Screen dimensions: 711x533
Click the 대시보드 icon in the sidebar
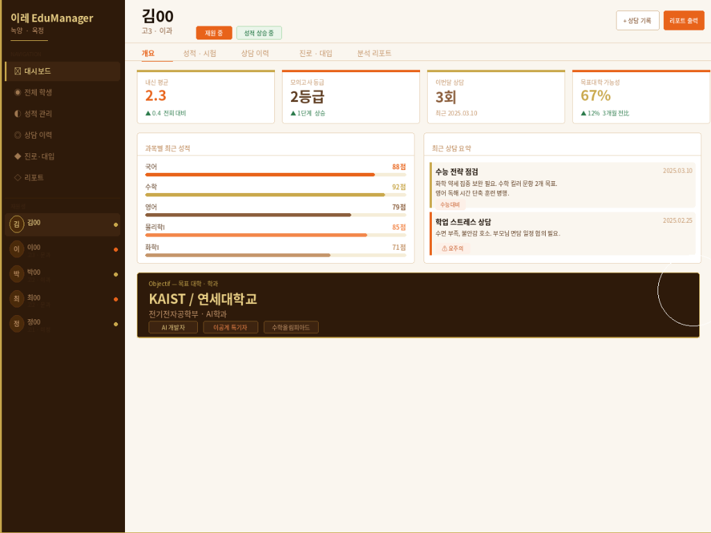click(x=18, y=71)
